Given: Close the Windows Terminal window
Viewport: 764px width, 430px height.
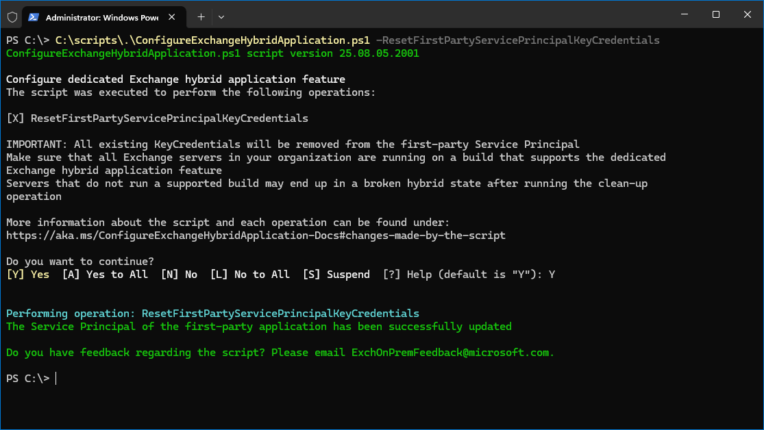Looking at the screenshot, I should pyautogui.click(x=747, y=14).
